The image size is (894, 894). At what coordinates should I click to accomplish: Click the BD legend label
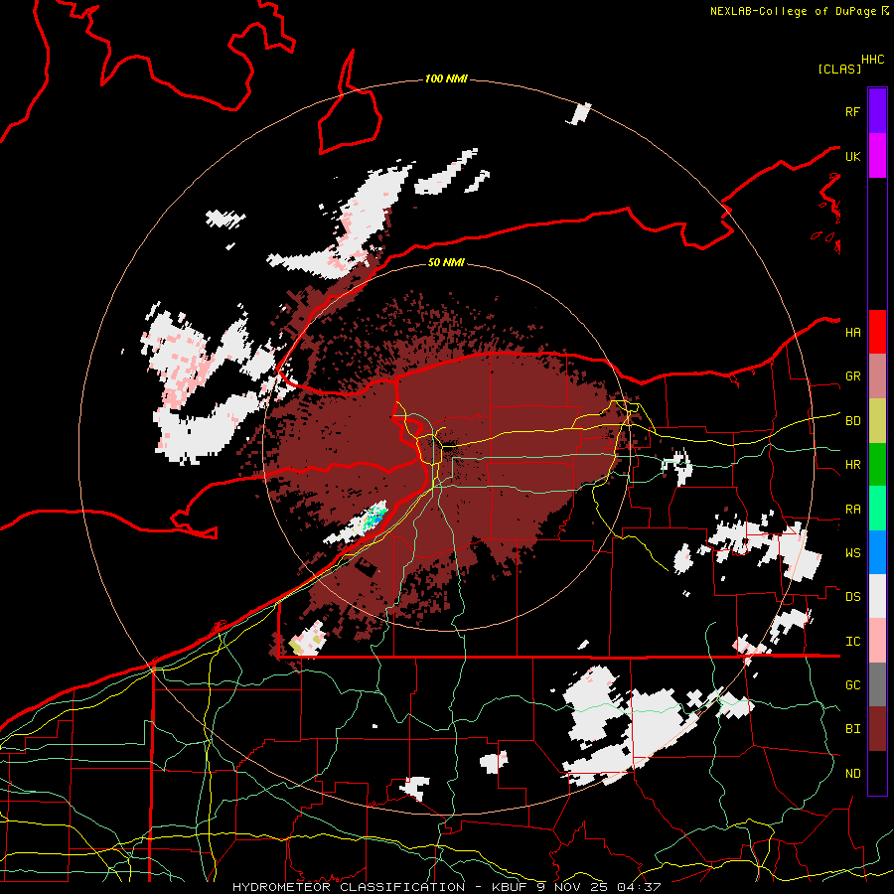pyautogui.click(x=852, y=421)
